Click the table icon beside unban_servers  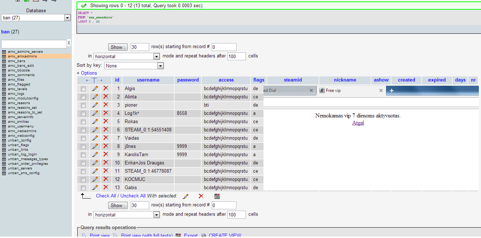4,168
